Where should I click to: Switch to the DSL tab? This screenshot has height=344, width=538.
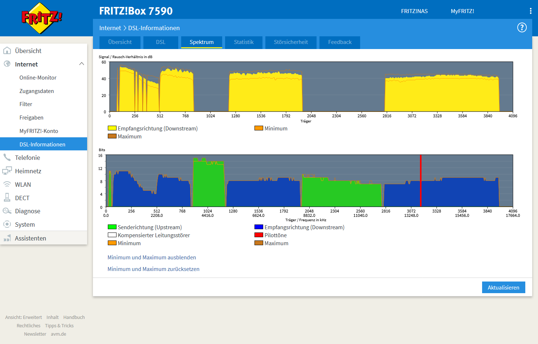point(161,42)
